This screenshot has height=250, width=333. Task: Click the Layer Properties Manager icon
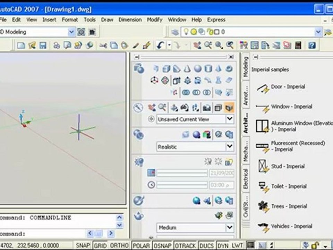[x=175, y=32]
